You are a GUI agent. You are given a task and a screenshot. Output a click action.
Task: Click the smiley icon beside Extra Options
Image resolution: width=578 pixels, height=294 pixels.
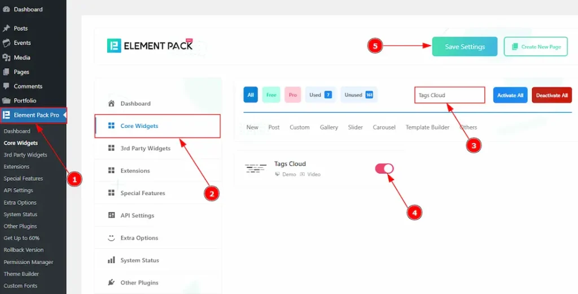111,238
